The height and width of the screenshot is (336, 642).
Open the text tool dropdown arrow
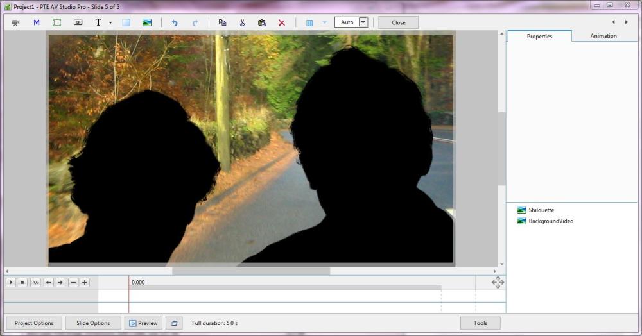110,23
